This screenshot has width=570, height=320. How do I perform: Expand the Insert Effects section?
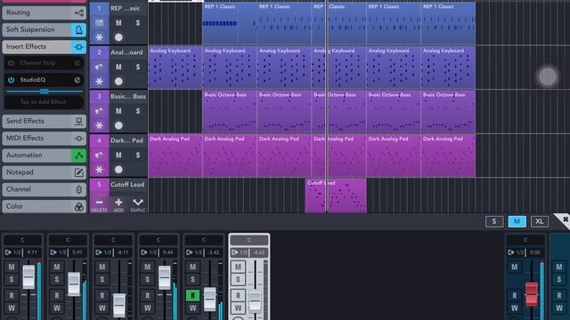[x=44, y=47]
